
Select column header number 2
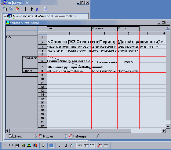click(104, 33)
